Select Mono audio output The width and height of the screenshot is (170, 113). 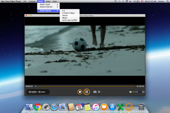coord(70,18)
